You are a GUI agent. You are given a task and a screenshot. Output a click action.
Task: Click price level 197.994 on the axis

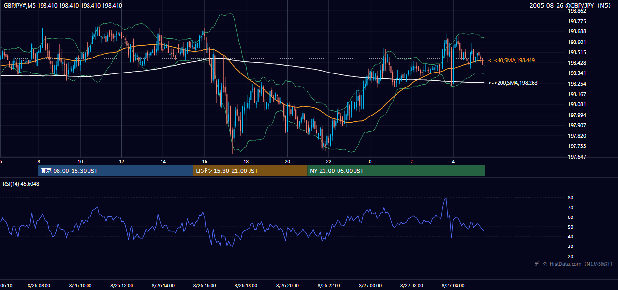(x=577, y=115)
